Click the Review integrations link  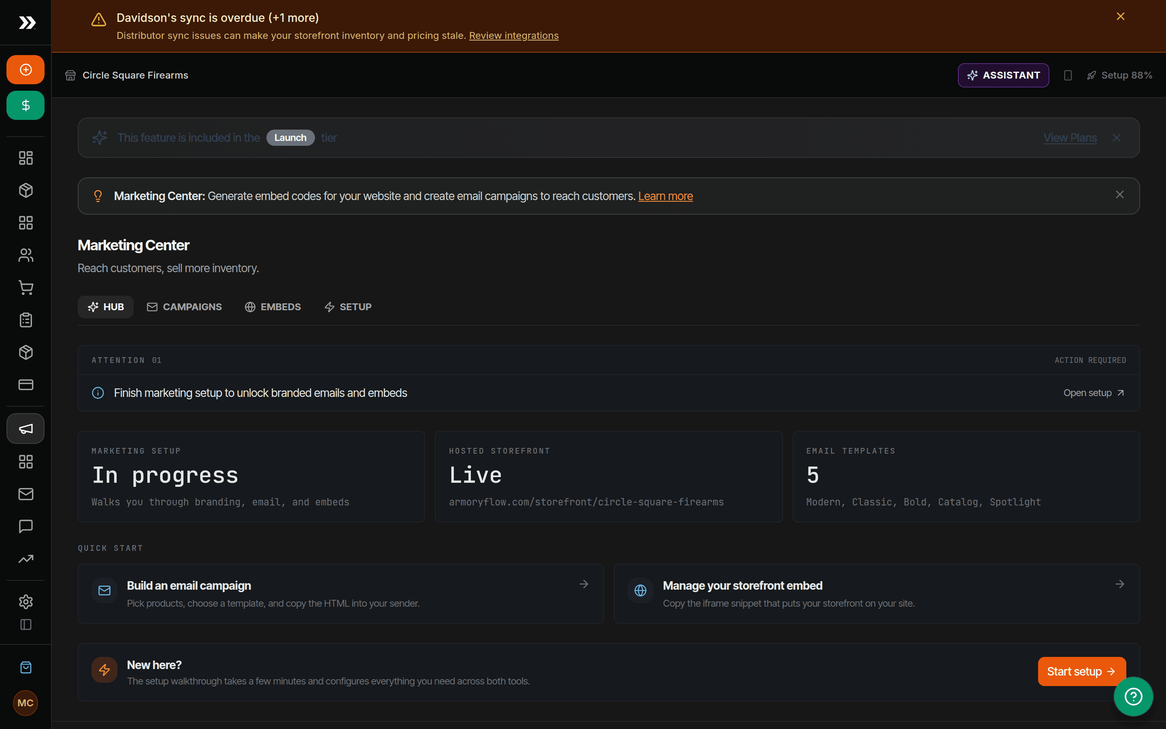[x=514, y=36]
